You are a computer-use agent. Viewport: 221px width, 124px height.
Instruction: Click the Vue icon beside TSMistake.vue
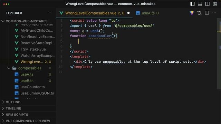17,49
